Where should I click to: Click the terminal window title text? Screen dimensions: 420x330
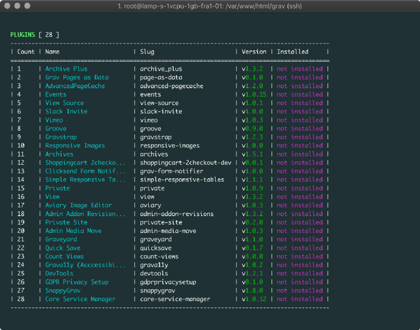210,6
